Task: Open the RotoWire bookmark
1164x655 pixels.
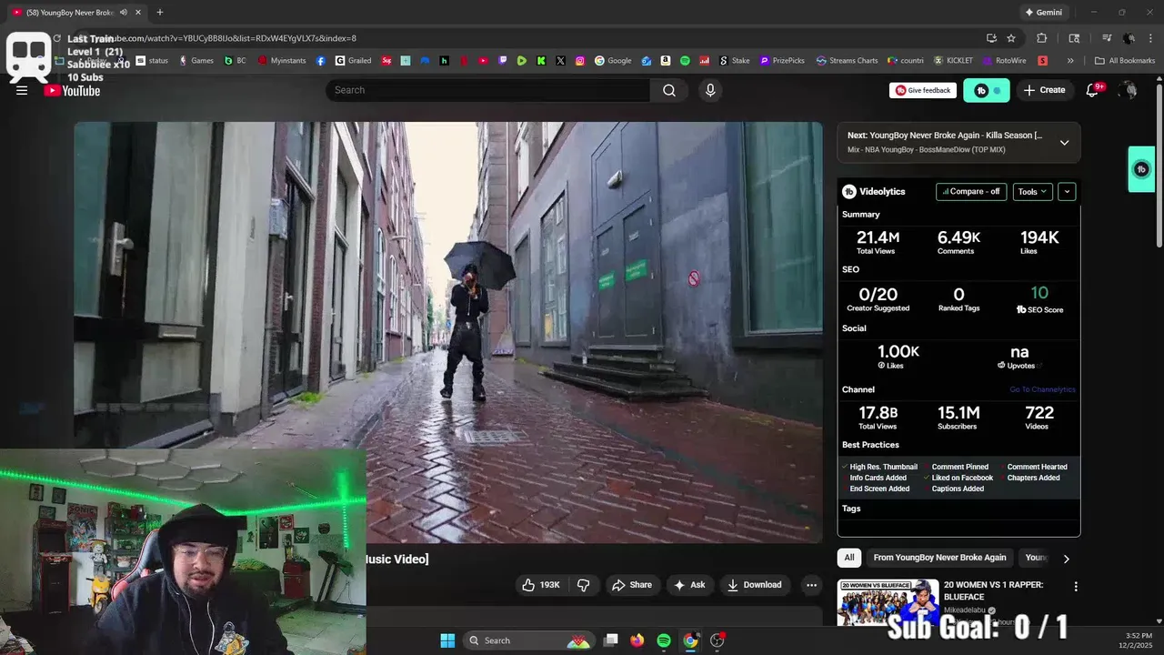Action: (1003, 61)
